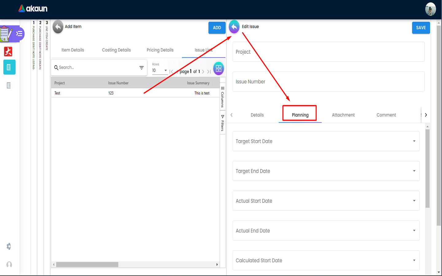Screen dimensions: 442x276
Task: Open the user profile avatar at top right
Action: click(430, 9)
